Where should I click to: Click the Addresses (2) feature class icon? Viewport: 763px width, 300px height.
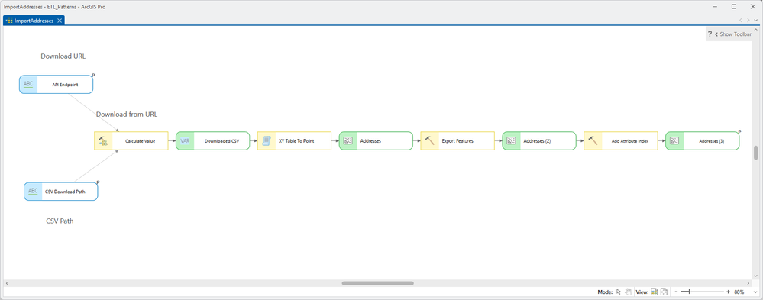511,141
